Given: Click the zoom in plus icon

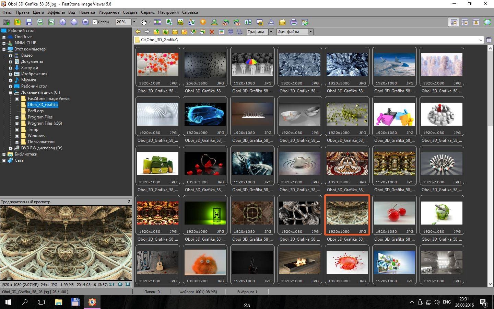Looking at the screenshot, I should pos(63,22).
